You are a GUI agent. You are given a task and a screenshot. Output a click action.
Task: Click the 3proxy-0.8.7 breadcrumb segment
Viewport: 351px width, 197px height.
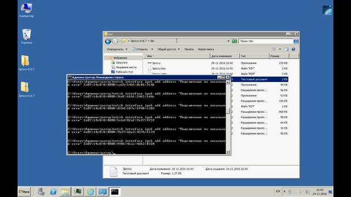tap(139, 41)
